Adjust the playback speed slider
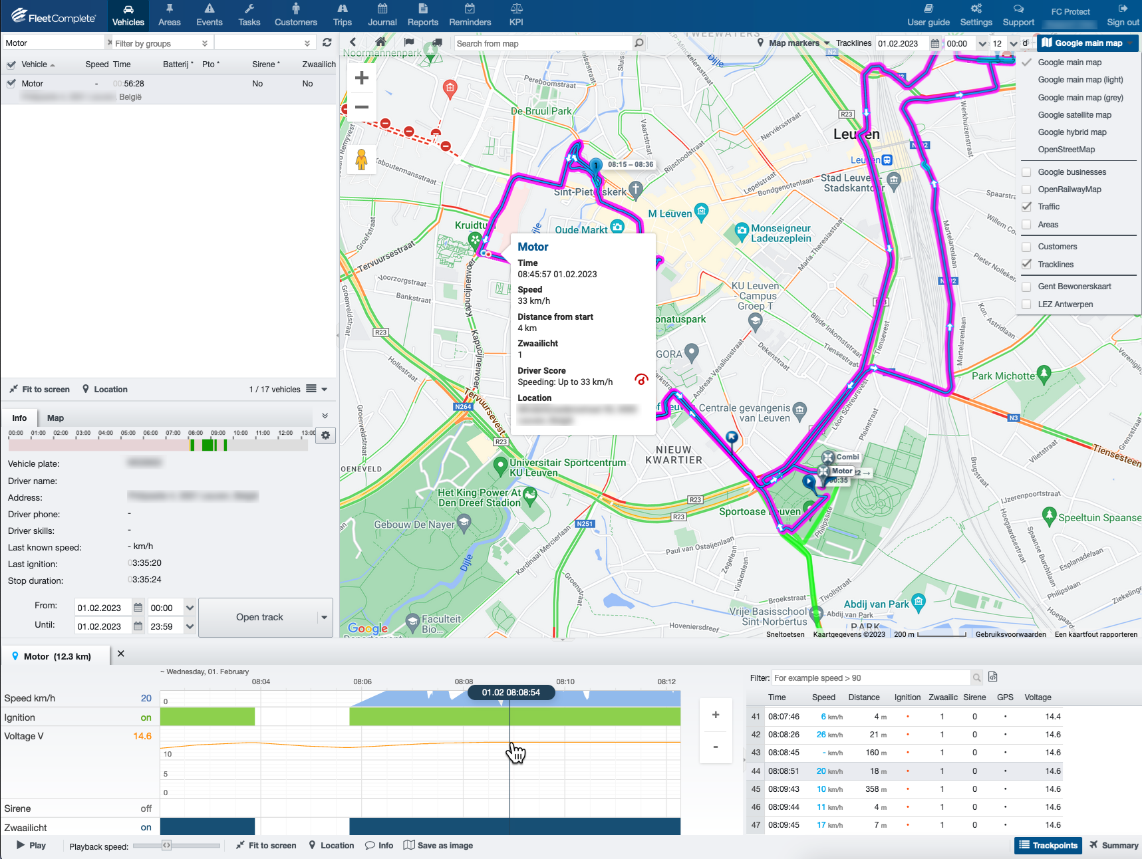The image size is (1142, 859). pyautogui.click(x=167, y=846)
